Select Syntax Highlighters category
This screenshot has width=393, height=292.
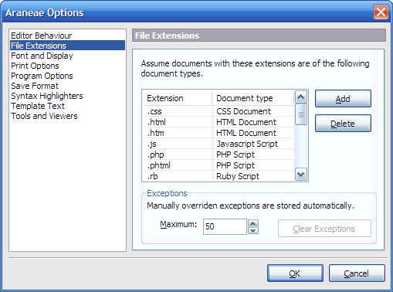47,96
